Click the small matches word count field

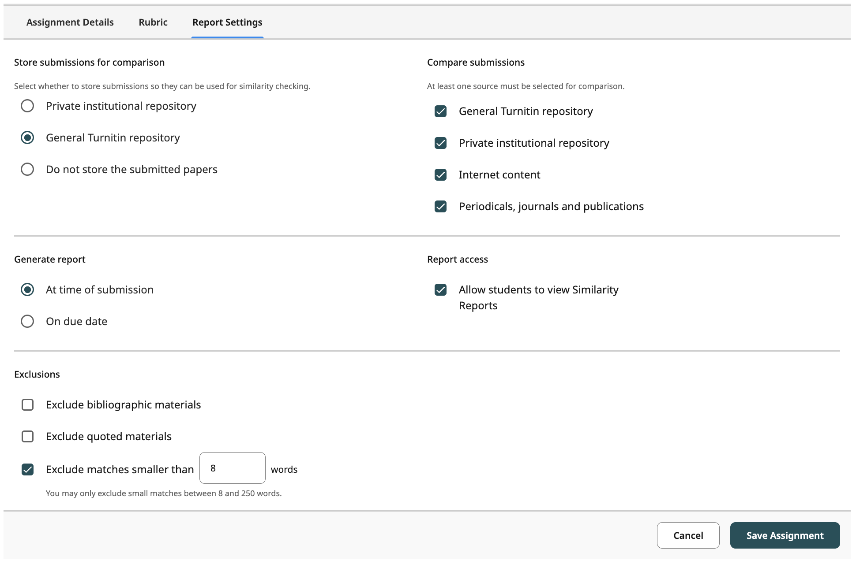coord(232,468)
